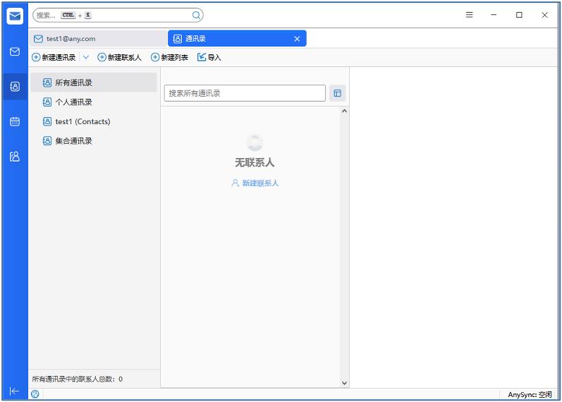Open the hamburger application menu
Image resolution: width=562 pixels, height=402 pixels.
coord(470,15)
